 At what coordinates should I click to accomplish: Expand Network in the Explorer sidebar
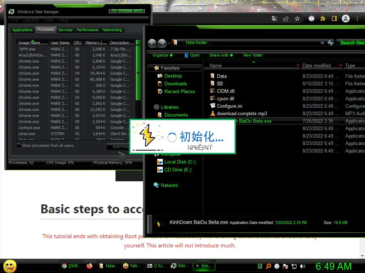(x=169, y=185)
